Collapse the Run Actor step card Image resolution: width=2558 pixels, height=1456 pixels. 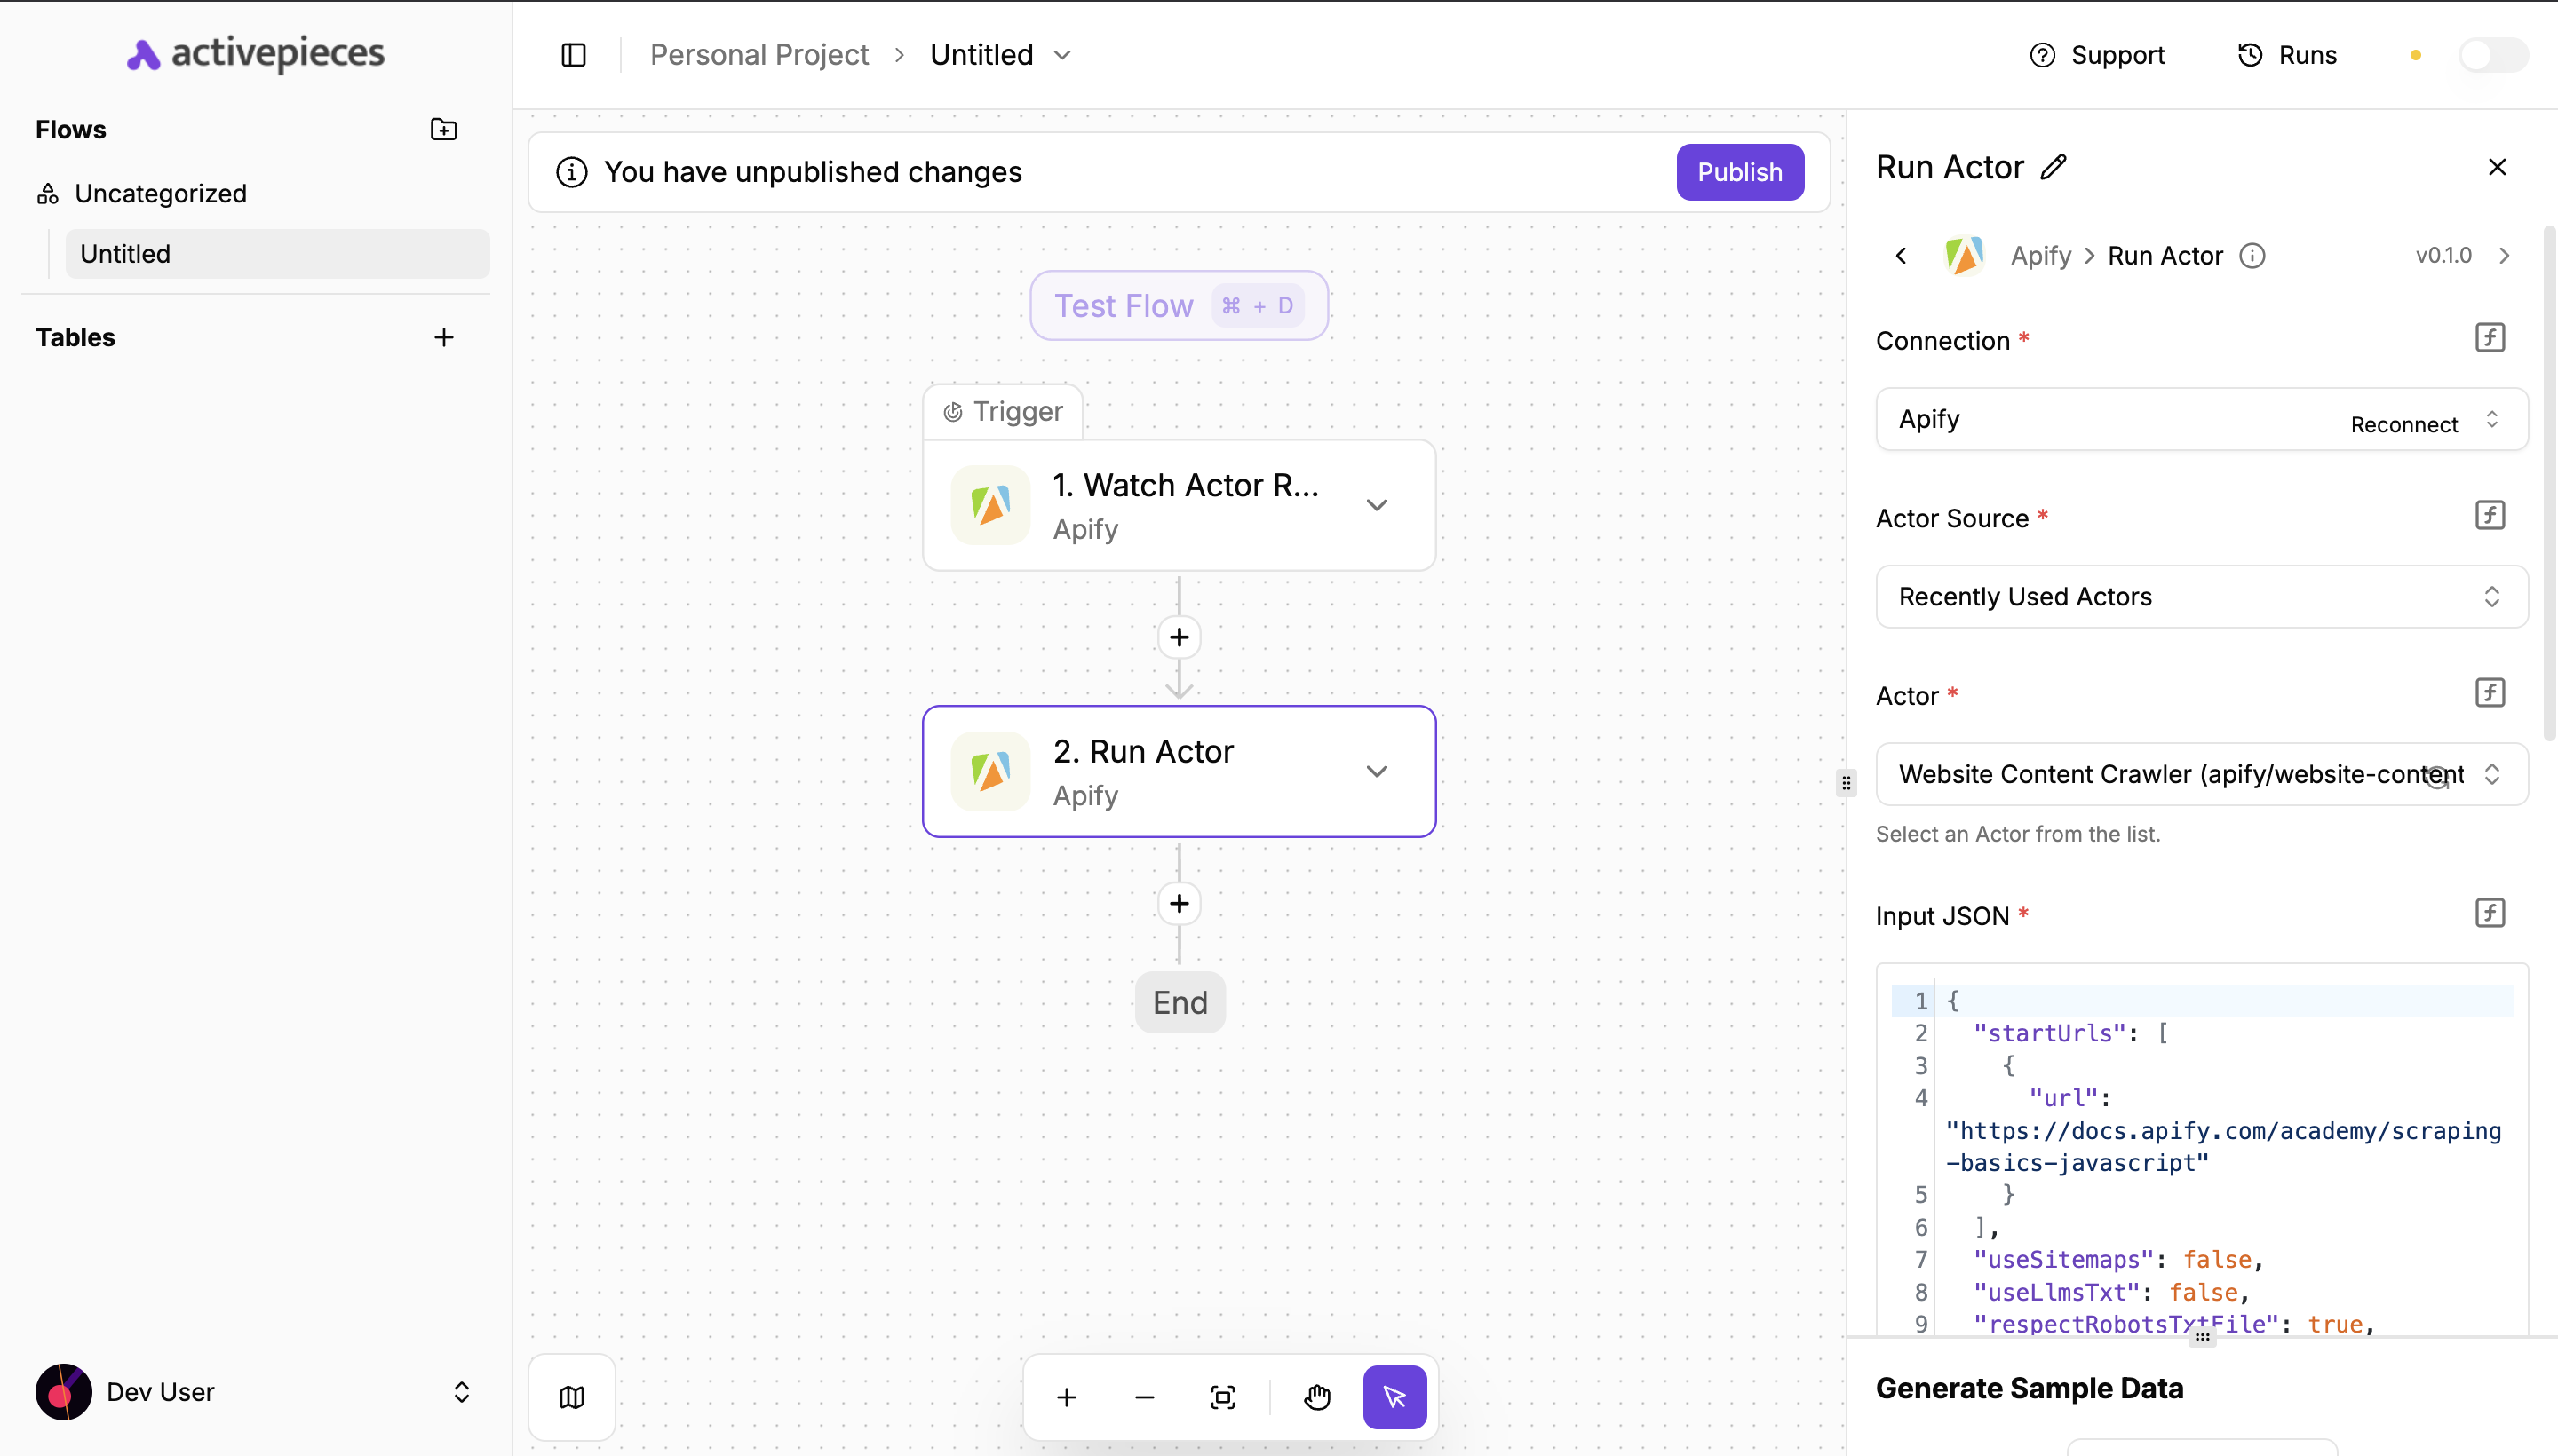pos(1378,771)
